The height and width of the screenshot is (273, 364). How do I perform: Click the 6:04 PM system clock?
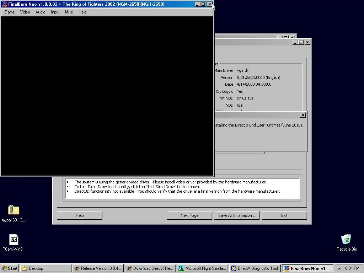coord(352,268)
